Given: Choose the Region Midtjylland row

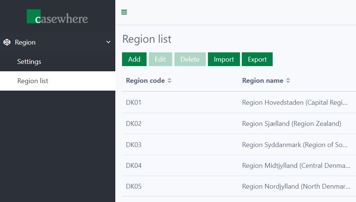Looking at the screenshot, I should [296, 166].
